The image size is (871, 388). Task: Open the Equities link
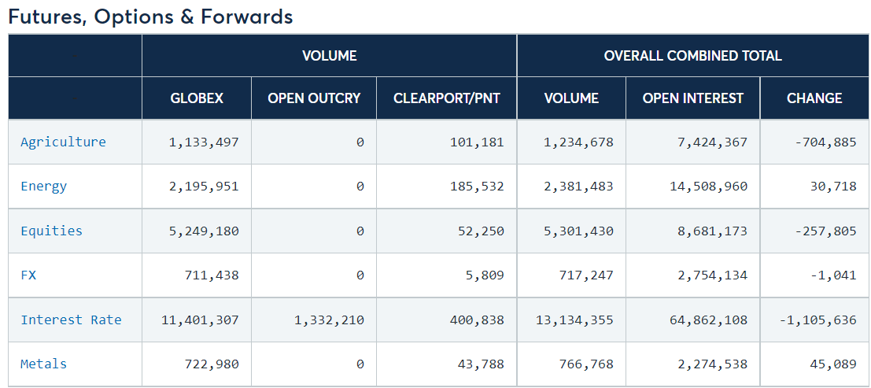coord(51,231)
